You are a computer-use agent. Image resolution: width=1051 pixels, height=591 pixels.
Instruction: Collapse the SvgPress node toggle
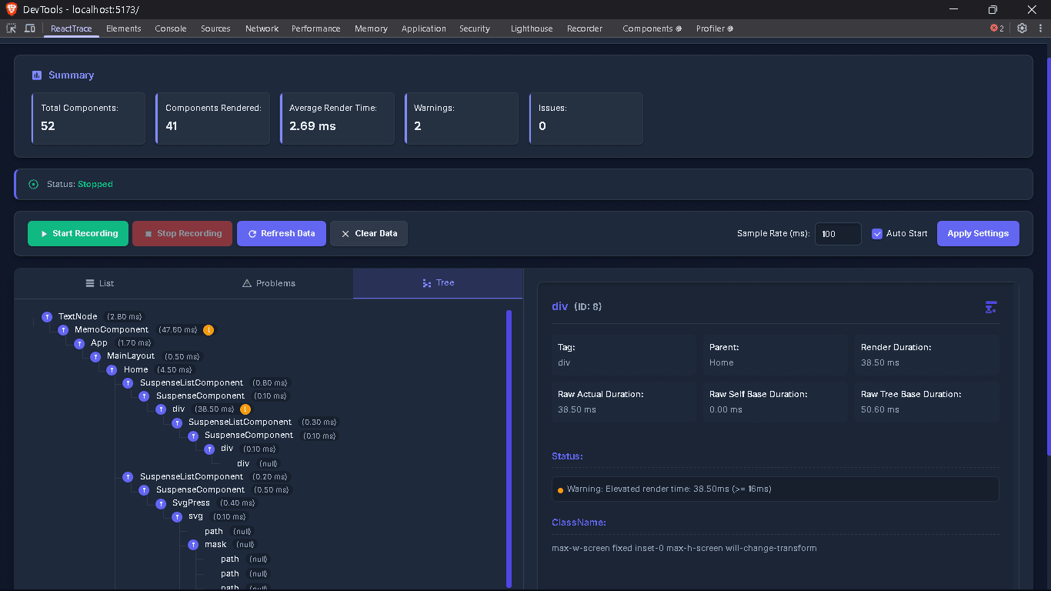click(x=161, y=503)
